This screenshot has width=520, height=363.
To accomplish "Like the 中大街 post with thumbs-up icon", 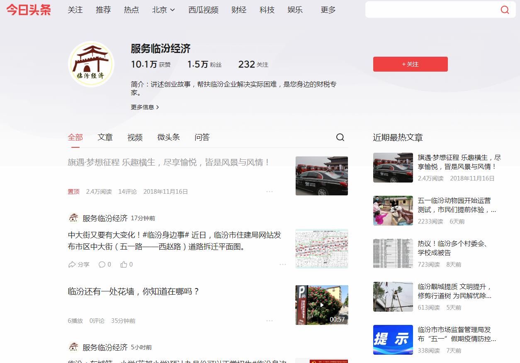I will tap(124, 264).
